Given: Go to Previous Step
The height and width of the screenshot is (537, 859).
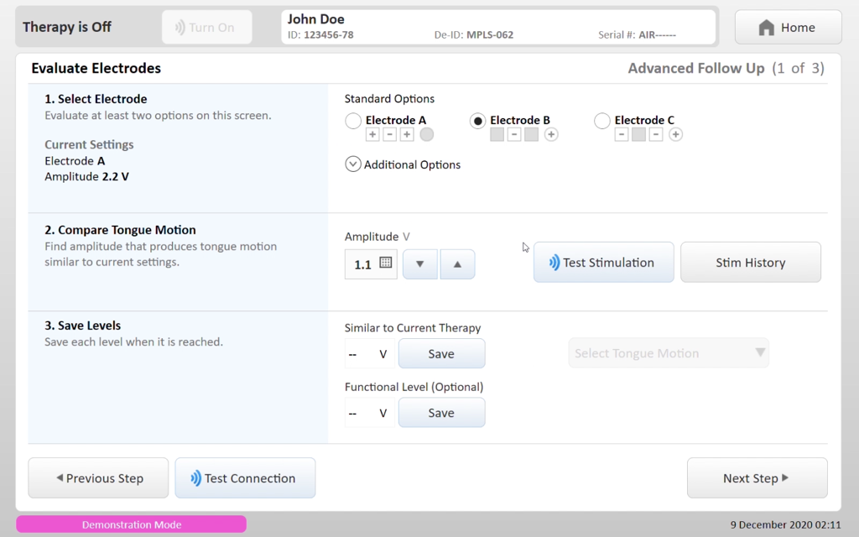Looking at the screenshot, I should click(99, 477).
